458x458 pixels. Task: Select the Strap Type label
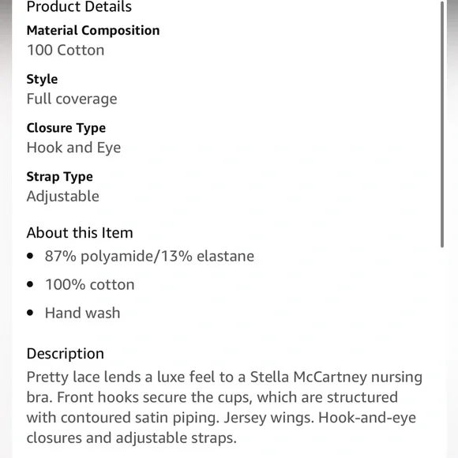tap(59, 177)
